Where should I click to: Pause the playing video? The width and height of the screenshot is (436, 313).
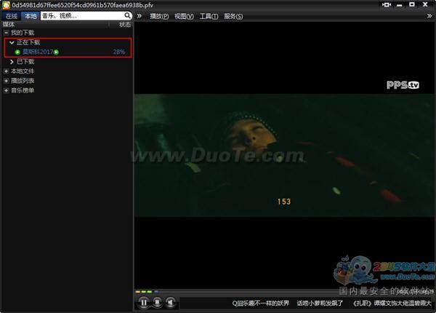[x=143, y=302]
